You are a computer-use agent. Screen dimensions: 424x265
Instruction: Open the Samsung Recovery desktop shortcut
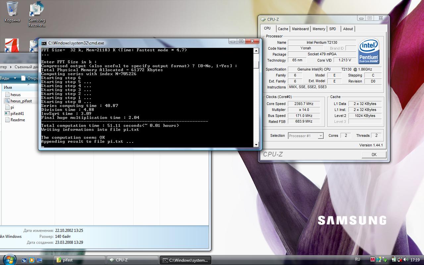click(37, 14)
